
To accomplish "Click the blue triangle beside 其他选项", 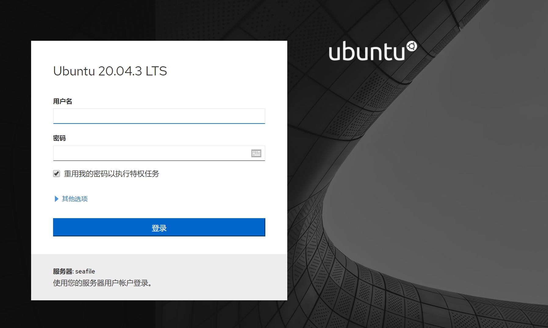I will pyautogui.click(x=56, y=199).
